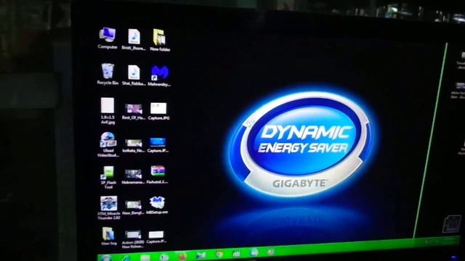The height and width of the screenshot is (261, 465).
Task: Open the Computer desktop icon
Action: [x=108, y=38]
